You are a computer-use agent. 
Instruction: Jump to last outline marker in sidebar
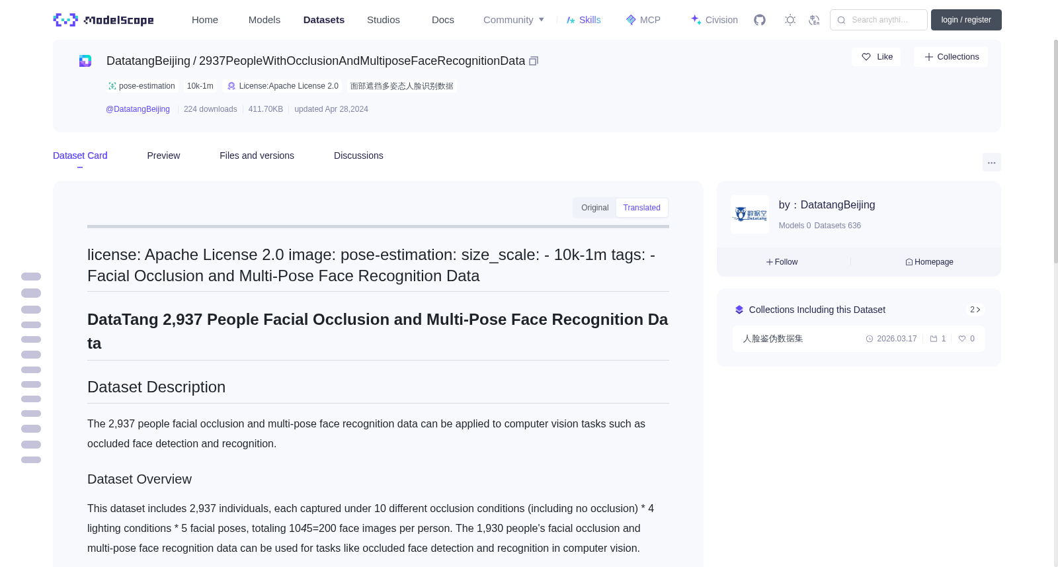(x=31, y=460)
